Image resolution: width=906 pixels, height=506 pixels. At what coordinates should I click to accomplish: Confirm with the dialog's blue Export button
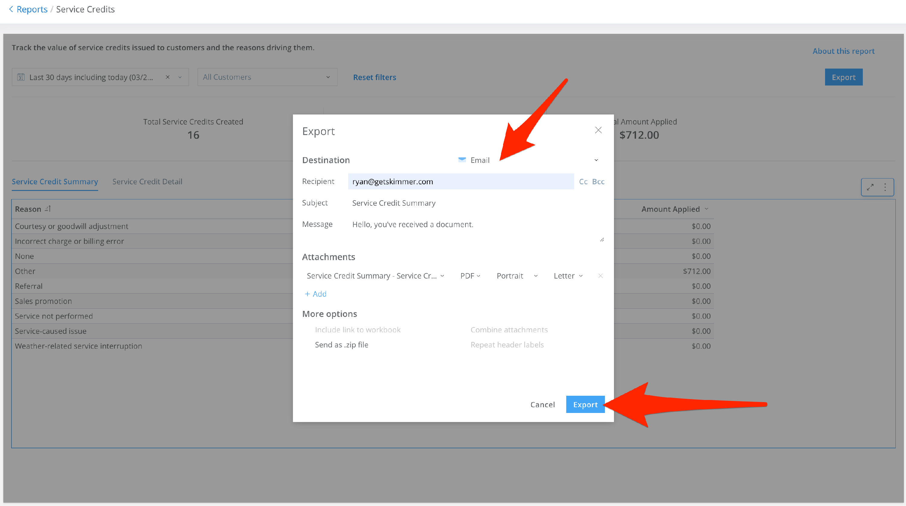click(585, 404)
